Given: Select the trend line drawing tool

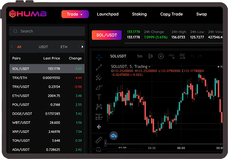Looking at the screenshot, I should point(99,68).
